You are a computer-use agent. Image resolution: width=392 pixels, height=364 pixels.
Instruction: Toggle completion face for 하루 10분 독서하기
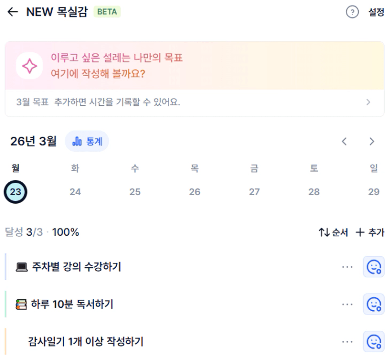tap(373, 304)
